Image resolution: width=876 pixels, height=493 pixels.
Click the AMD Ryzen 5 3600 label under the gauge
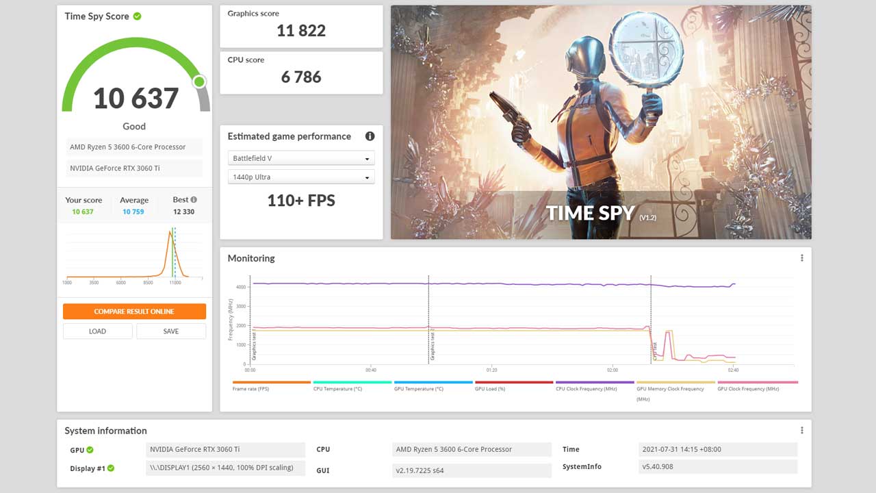click(x=134, y=147)
